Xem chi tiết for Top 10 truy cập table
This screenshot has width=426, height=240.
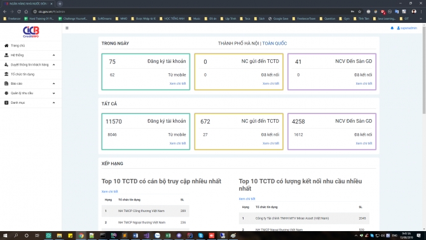pos(109,192)
